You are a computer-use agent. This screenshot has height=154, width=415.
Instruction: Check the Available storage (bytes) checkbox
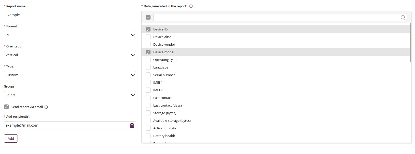click(148, 121)
